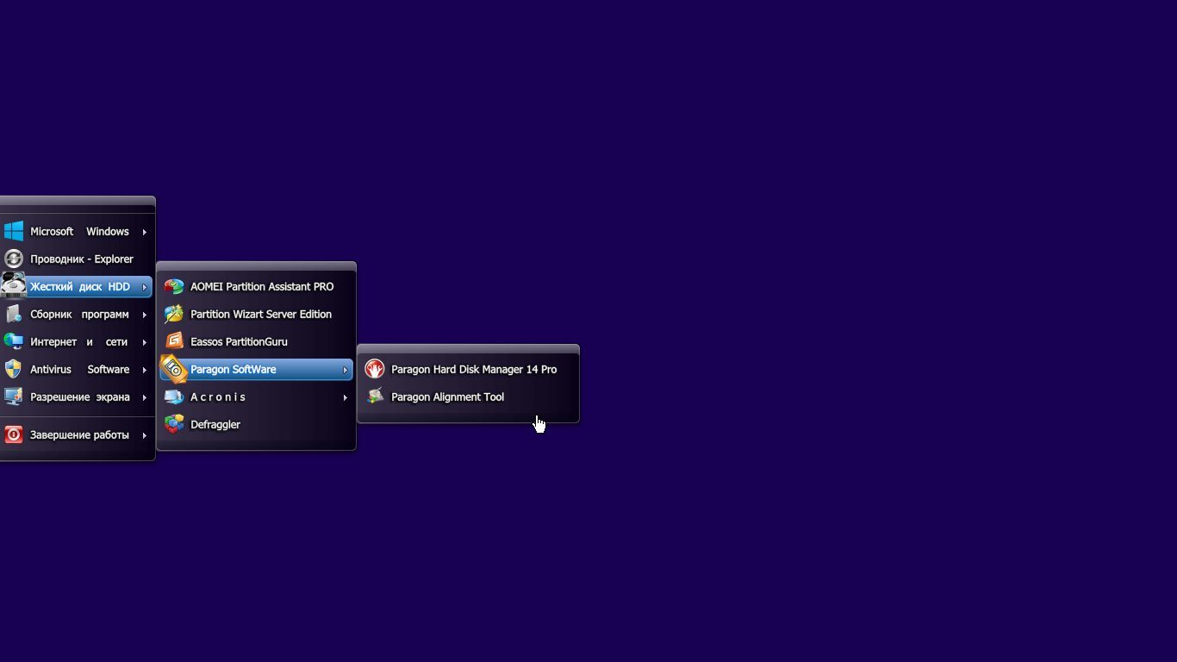Click the Paragon SoftWare icon
The width and height of the screenshot is (1177, 662).
[174, 368]
